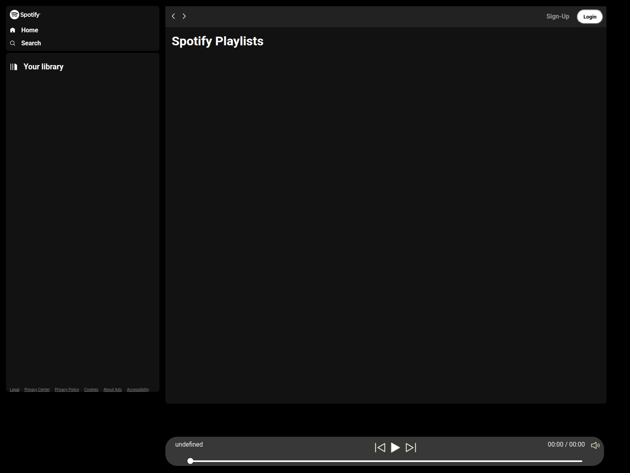Click the 00:00 / 00:00 time display
The width and height of the screenshot is (630, 473).
566,444
